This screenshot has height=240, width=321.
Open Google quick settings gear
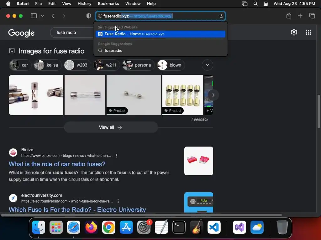[x=294, y=32]
